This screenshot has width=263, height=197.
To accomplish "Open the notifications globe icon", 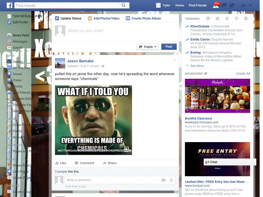I will click(x=232, y=6).
